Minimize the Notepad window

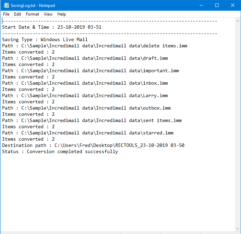click(x=201, y=6)
